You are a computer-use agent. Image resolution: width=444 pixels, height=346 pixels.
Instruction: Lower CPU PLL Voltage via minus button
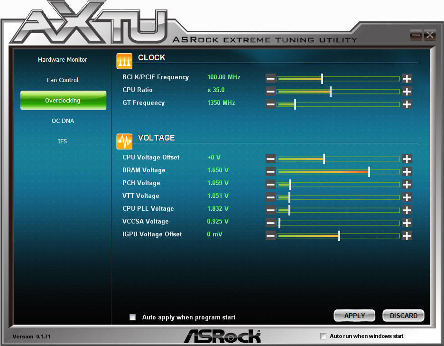[x=270, y=210]
